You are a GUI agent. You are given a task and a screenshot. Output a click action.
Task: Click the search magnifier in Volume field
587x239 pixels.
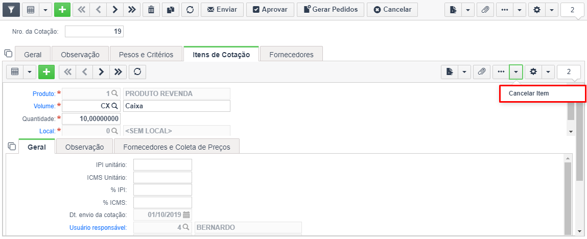point(114,106)
